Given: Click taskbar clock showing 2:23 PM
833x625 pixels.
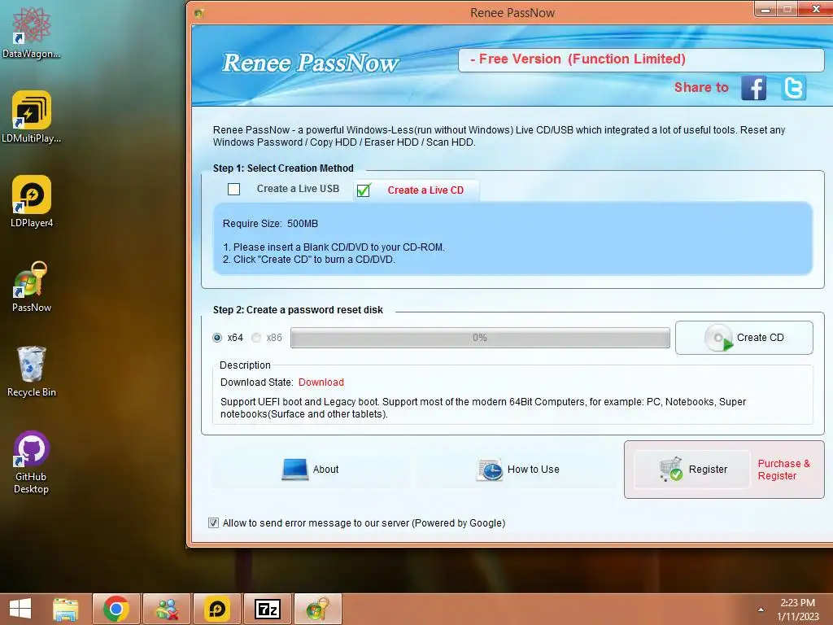Looking at the screenshot, I should 797,609.
